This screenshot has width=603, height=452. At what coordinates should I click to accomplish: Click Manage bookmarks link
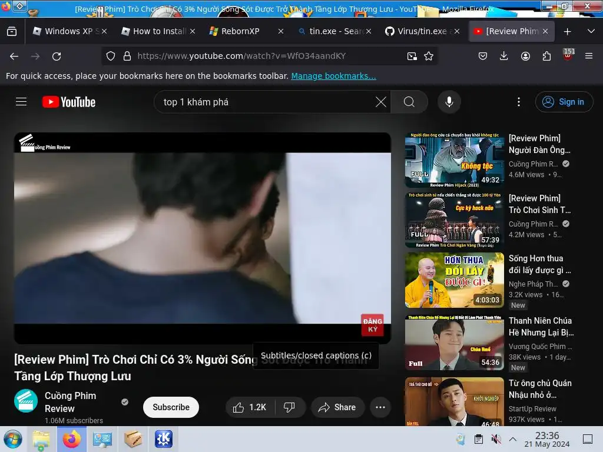pos(333,76)
